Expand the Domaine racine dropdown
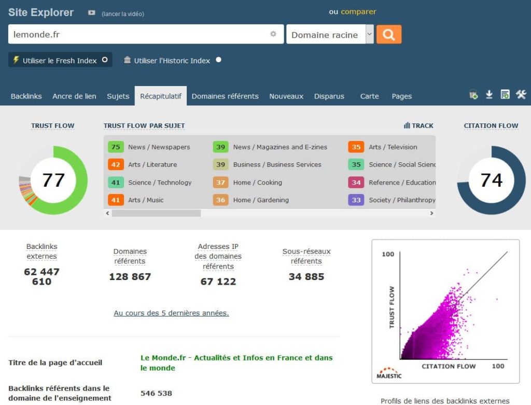The image size is (531, 405). pos(369,35)
